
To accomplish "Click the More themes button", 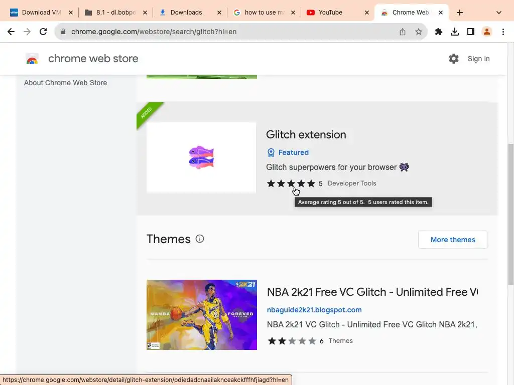I will coord(453,240).
